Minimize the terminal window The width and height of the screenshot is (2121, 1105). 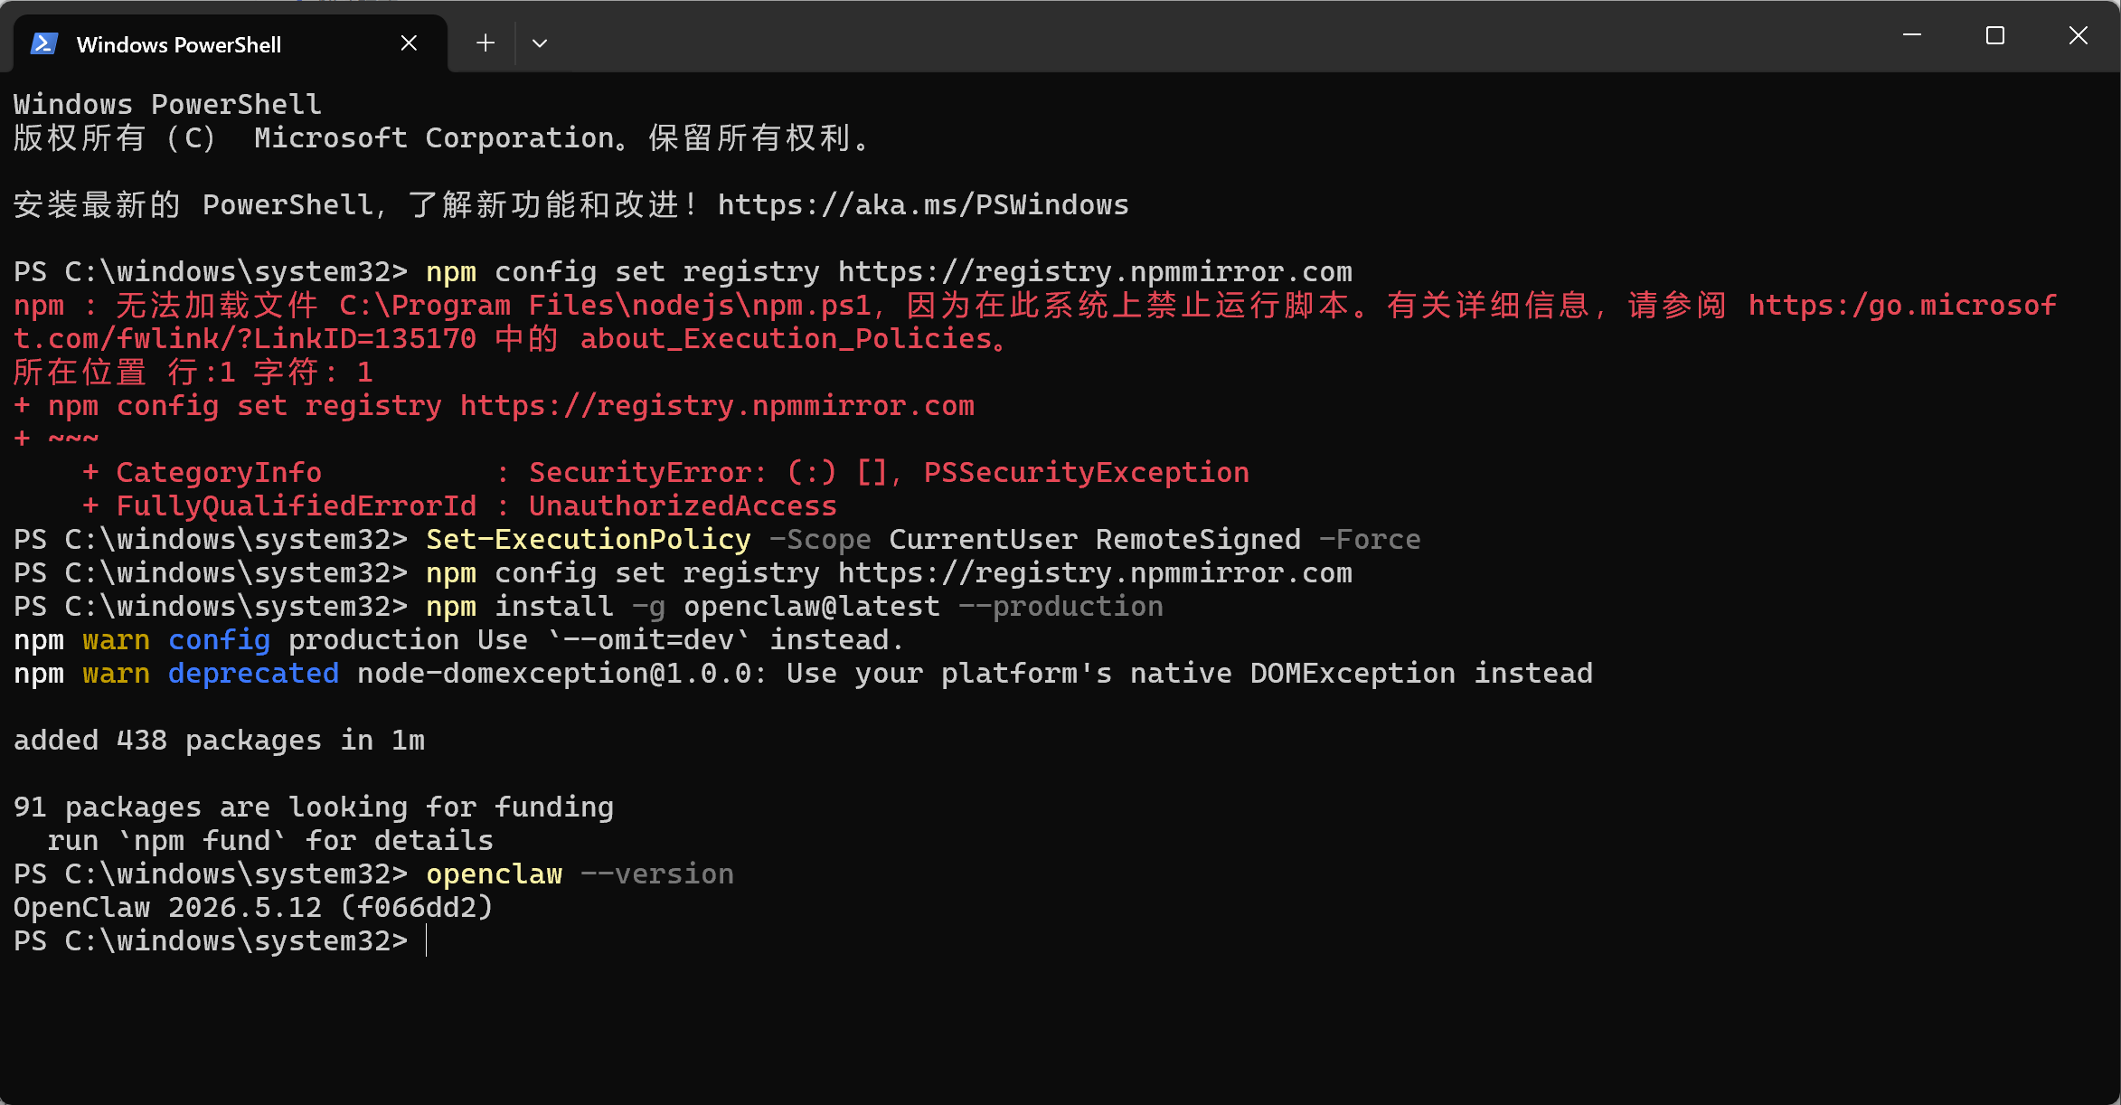pos(1912,35)
